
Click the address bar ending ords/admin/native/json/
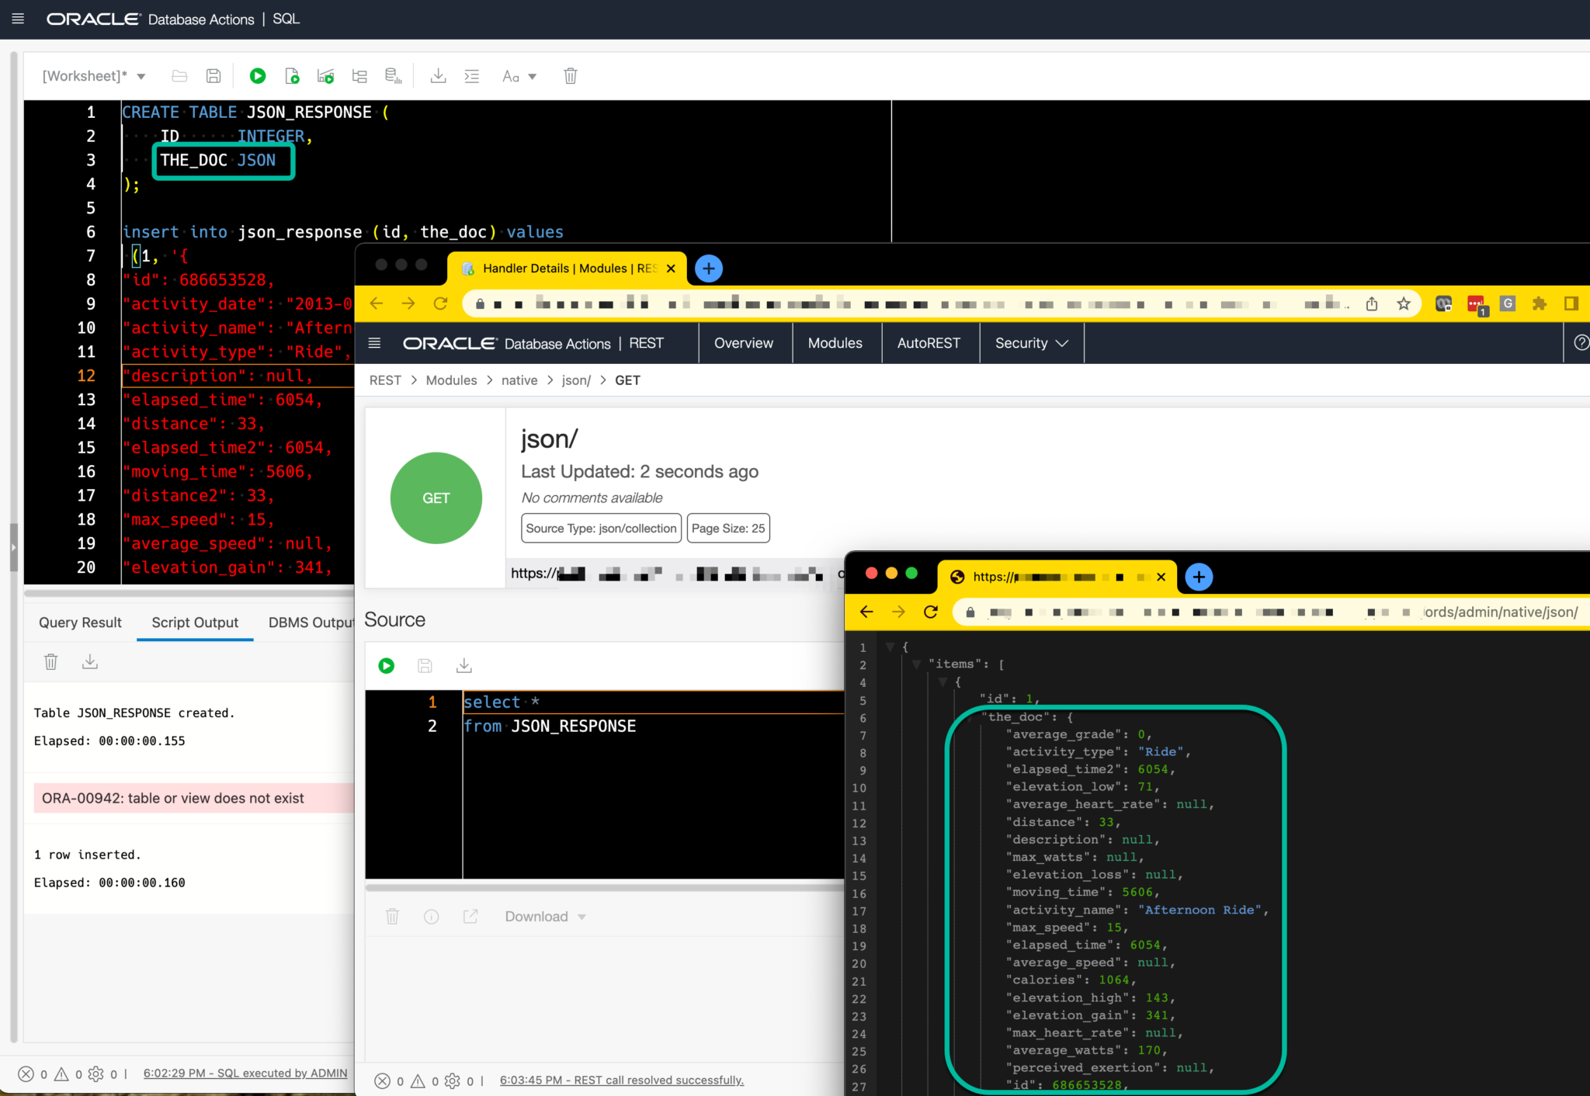(x=1273, y=612)
